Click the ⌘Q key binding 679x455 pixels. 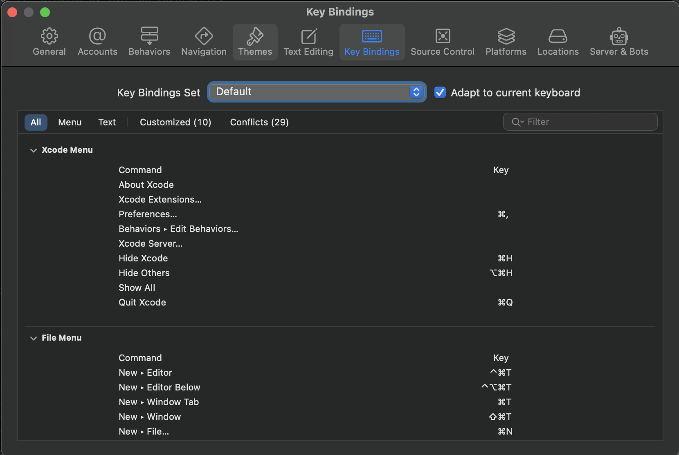pos(505,302)
